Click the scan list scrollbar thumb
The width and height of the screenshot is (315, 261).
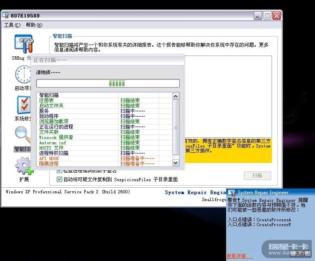pyautogui.click(x=176, y=127)
